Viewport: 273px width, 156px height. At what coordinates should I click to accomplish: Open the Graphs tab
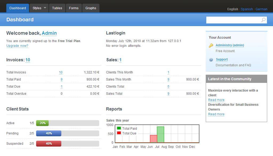coord(91,8)
